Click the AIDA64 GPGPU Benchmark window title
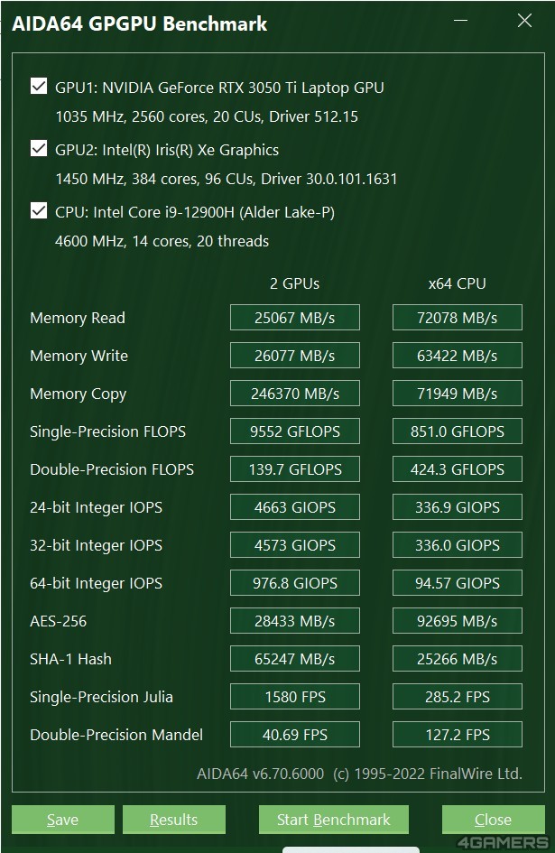 click(140, 24)
